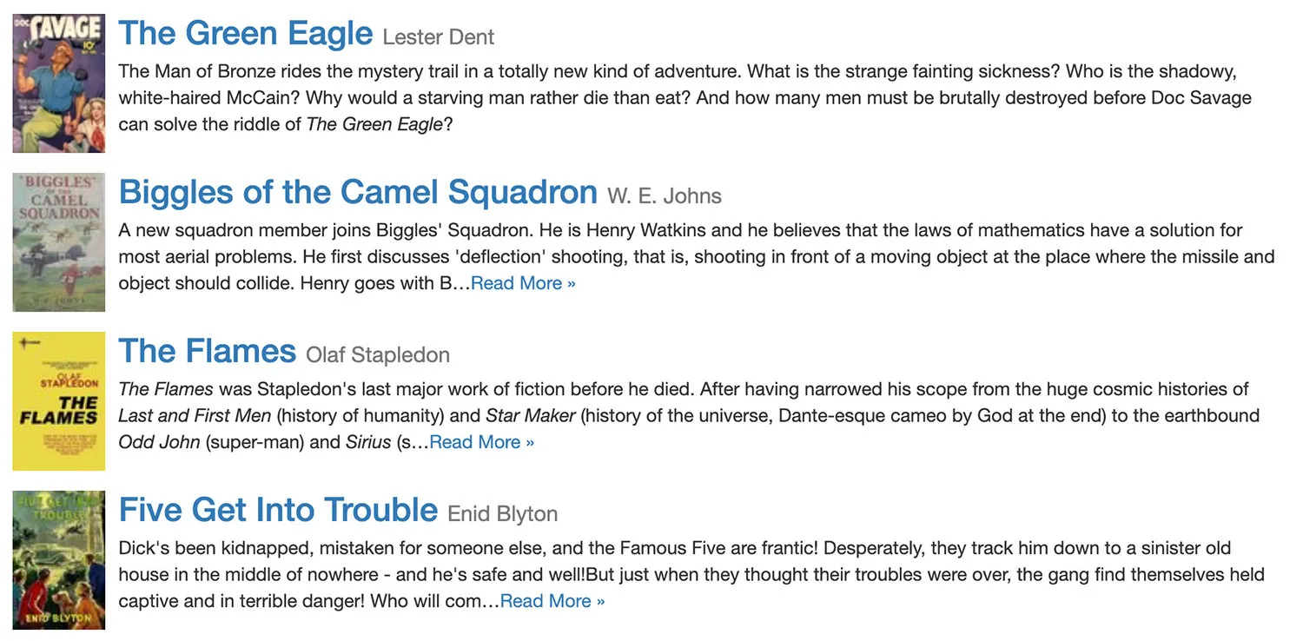Open The Green Eagle cover thumbnail
1303x641 pixels.
(x=59, y=83)
